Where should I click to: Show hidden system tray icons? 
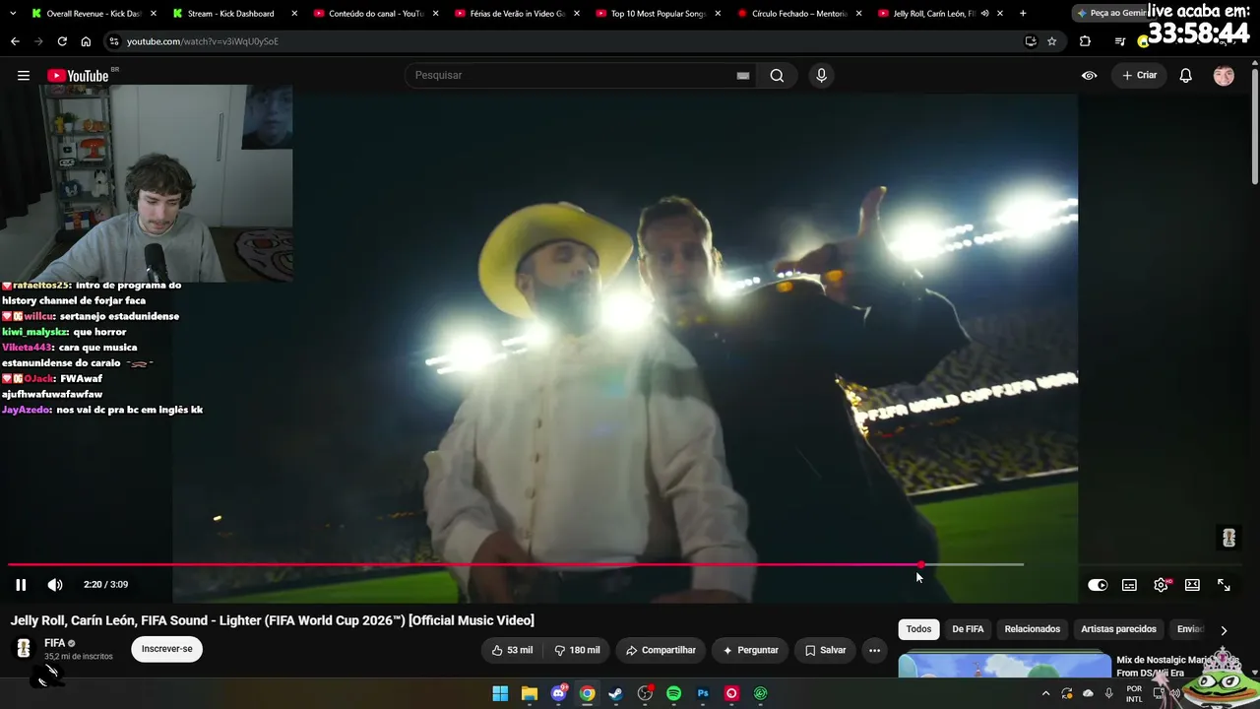coord(1045,693)
